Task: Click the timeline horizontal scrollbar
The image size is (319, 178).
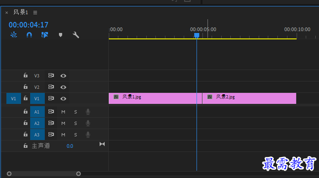Action: tap(44, 174)
